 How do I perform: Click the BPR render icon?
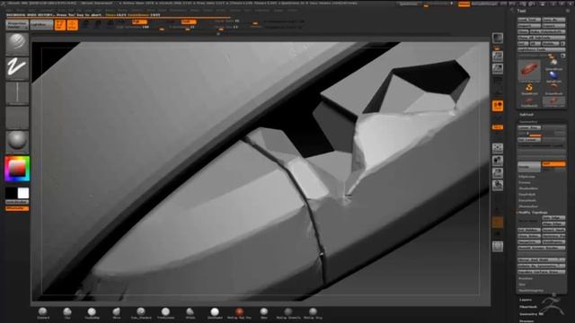(x=498, y=38)
